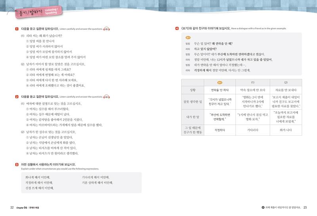Click the headphone audio track 02 icon
This screenshot has height=216, width=317.
[x=107, y=29]
